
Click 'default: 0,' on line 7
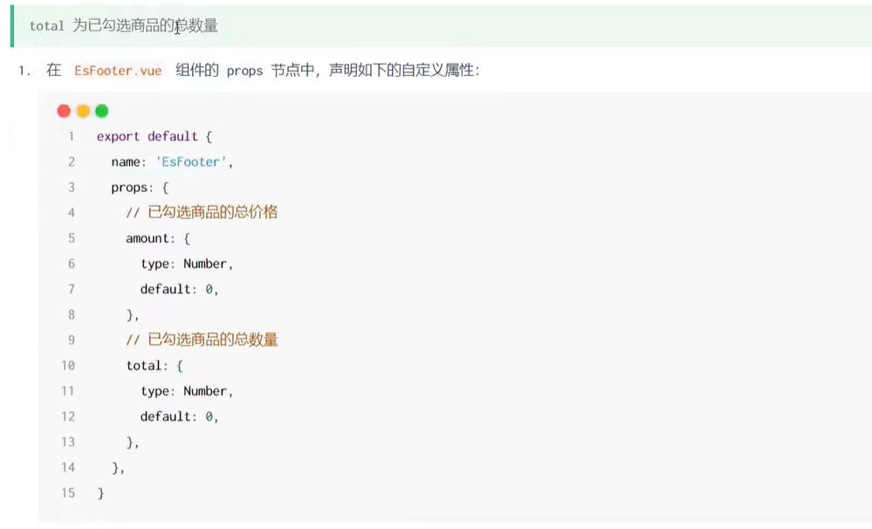[x=179, y=289]
